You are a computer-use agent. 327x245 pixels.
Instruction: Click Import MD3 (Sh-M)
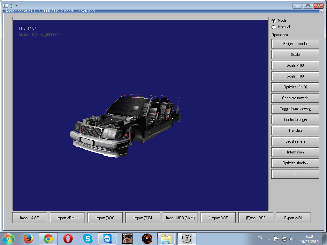180,218
